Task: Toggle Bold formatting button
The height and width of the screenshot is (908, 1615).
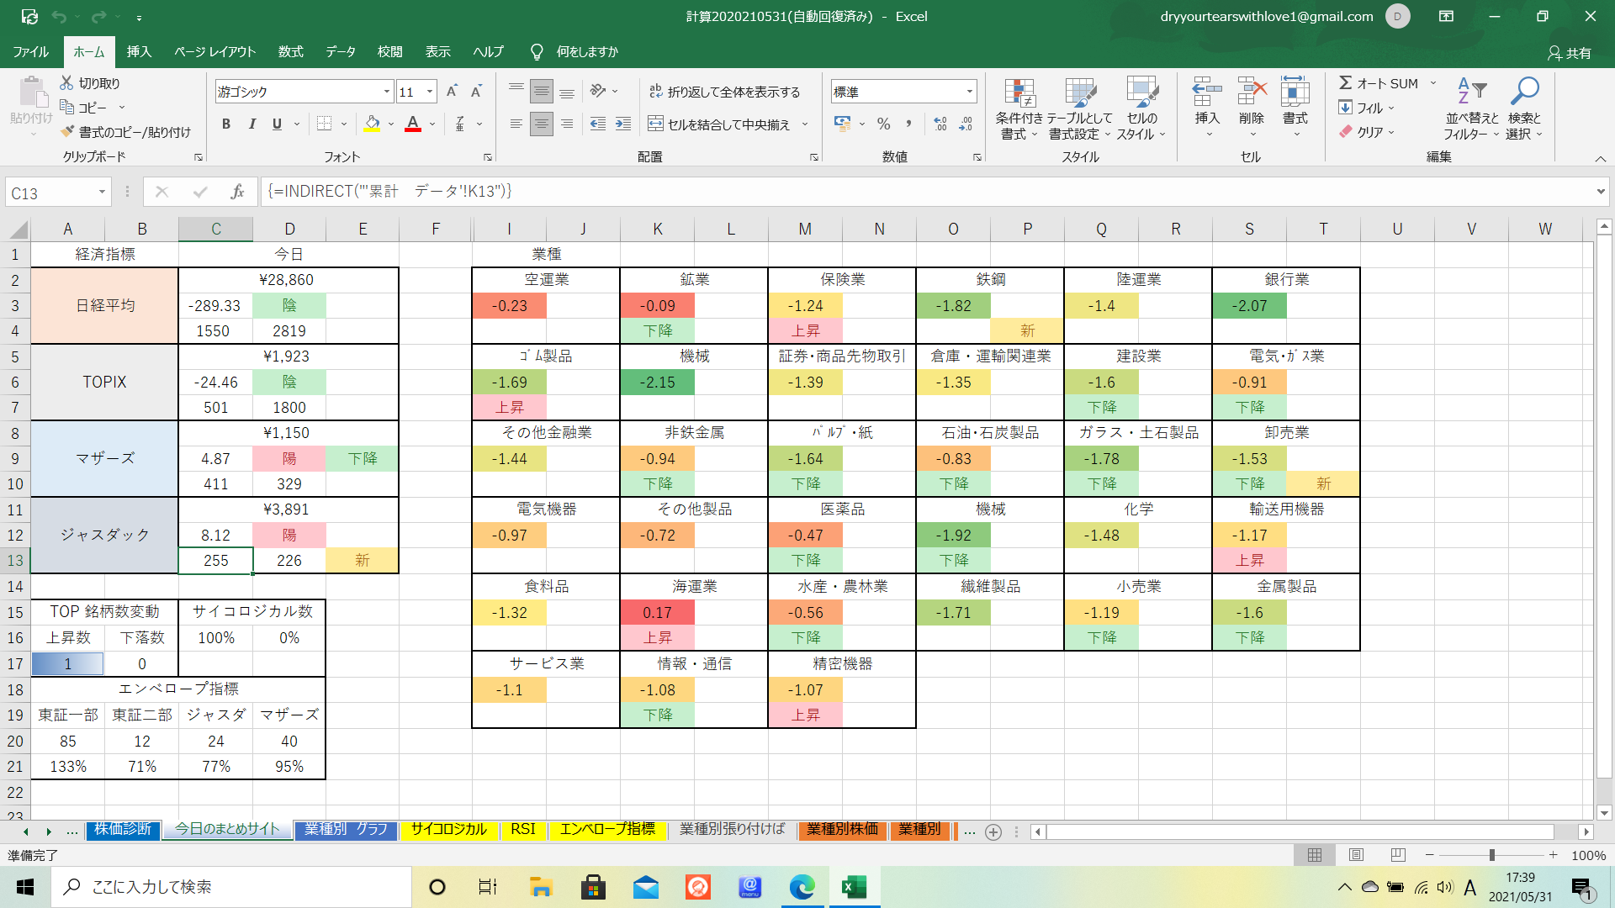Action: tap(225, 124)
